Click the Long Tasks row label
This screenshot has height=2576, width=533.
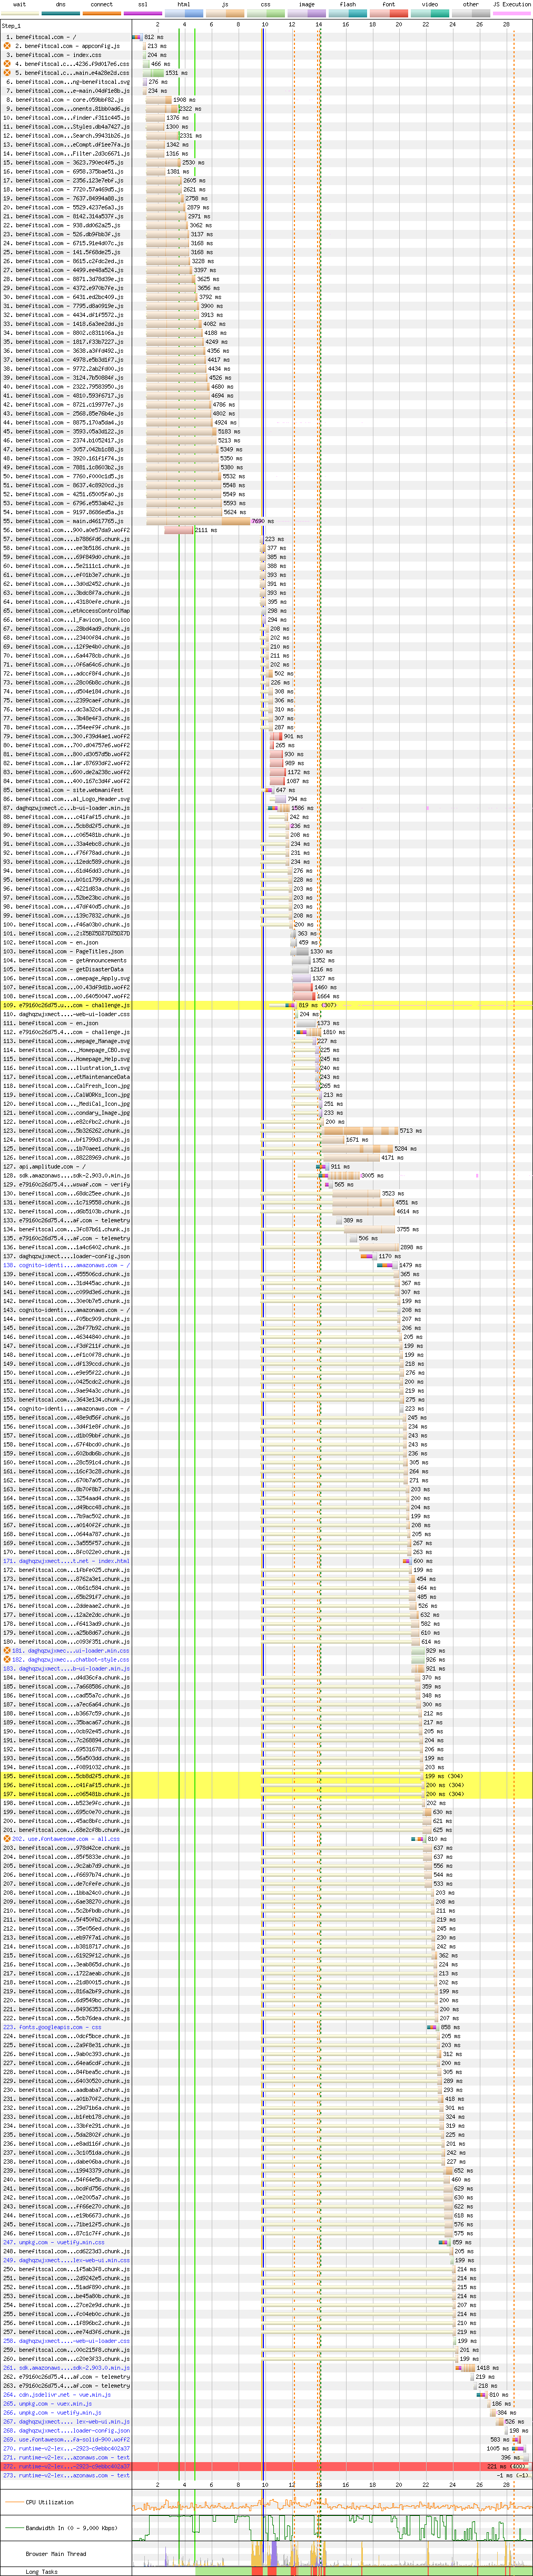(x=42, y=2572)
